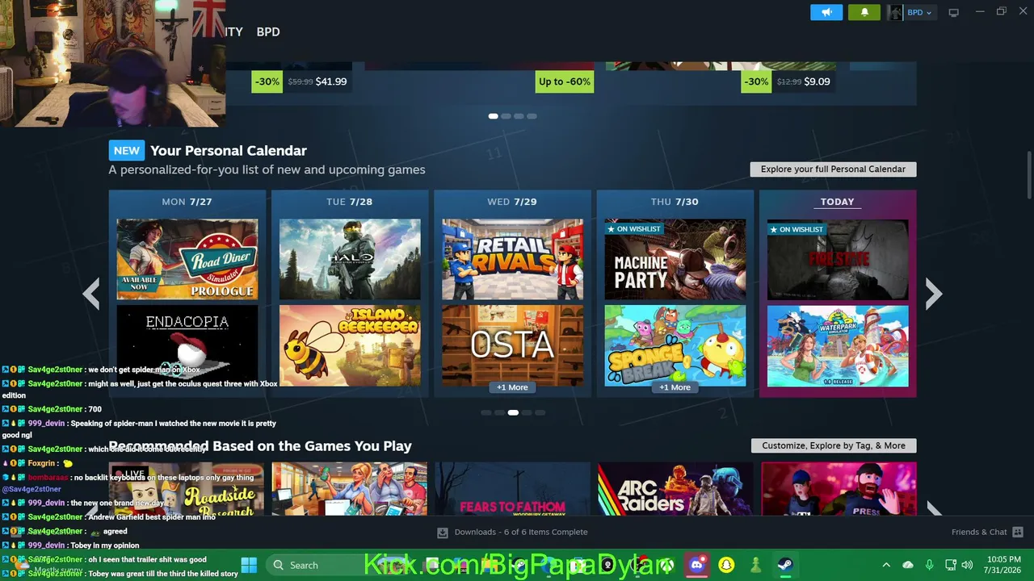The height and width of the screenshot is (581, 1034).
Task: Select first featured carousel page dot
Action: [493, 116]
